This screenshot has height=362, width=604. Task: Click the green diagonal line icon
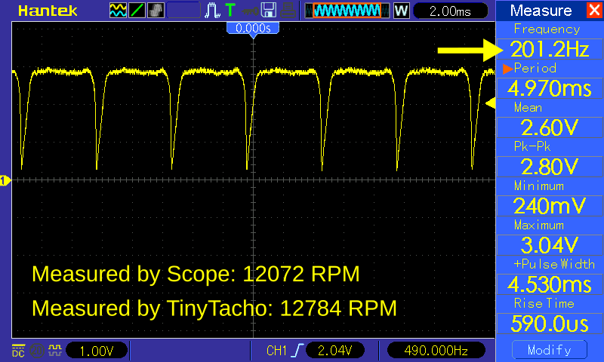click(137, 11)
